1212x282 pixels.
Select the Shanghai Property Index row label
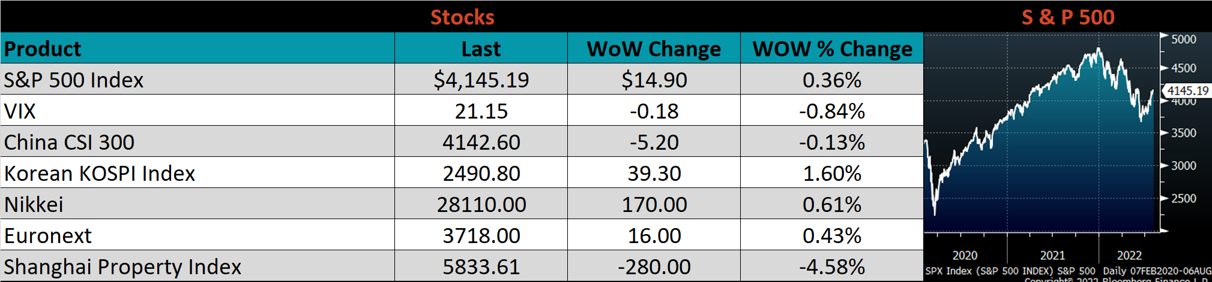pos(122,266)
